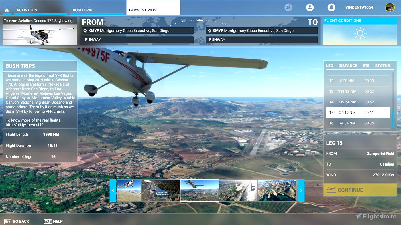Open the notifications bell icon
Viewport: 401px width, 225px height.
331,7
